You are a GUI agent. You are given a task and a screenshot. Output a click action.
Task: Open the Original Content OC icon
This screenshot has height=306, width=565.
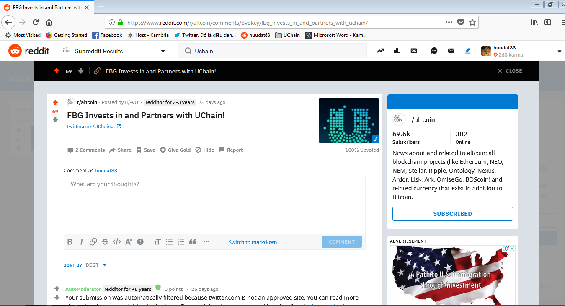point(414,51)
